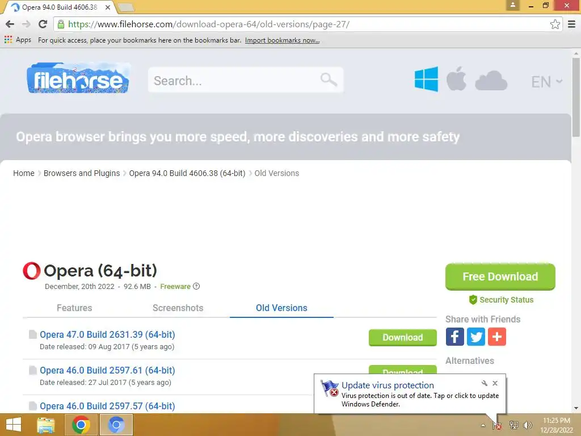This screenshot has width=581, height=436.
Task: Click the Action Center flag tray icon
Action: click(497, 425)
